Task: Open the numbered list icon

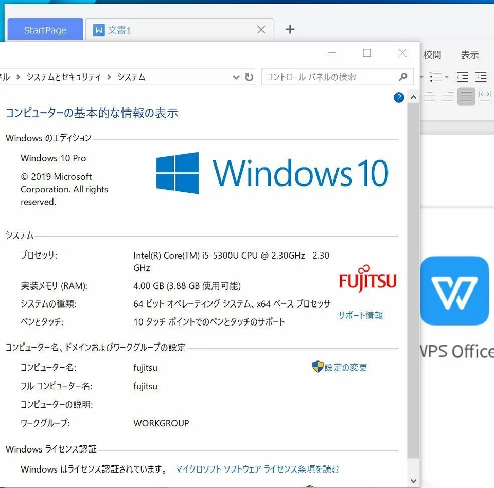Action: click(436, 77)
